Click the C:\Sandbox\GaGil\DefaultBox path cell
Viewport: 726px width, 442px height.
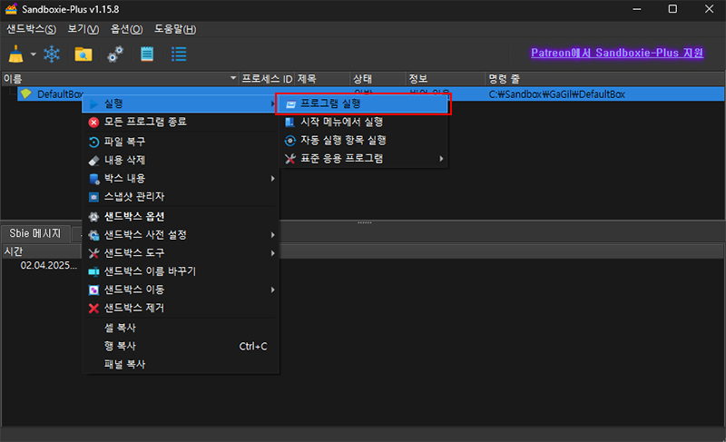pos(557,94)
